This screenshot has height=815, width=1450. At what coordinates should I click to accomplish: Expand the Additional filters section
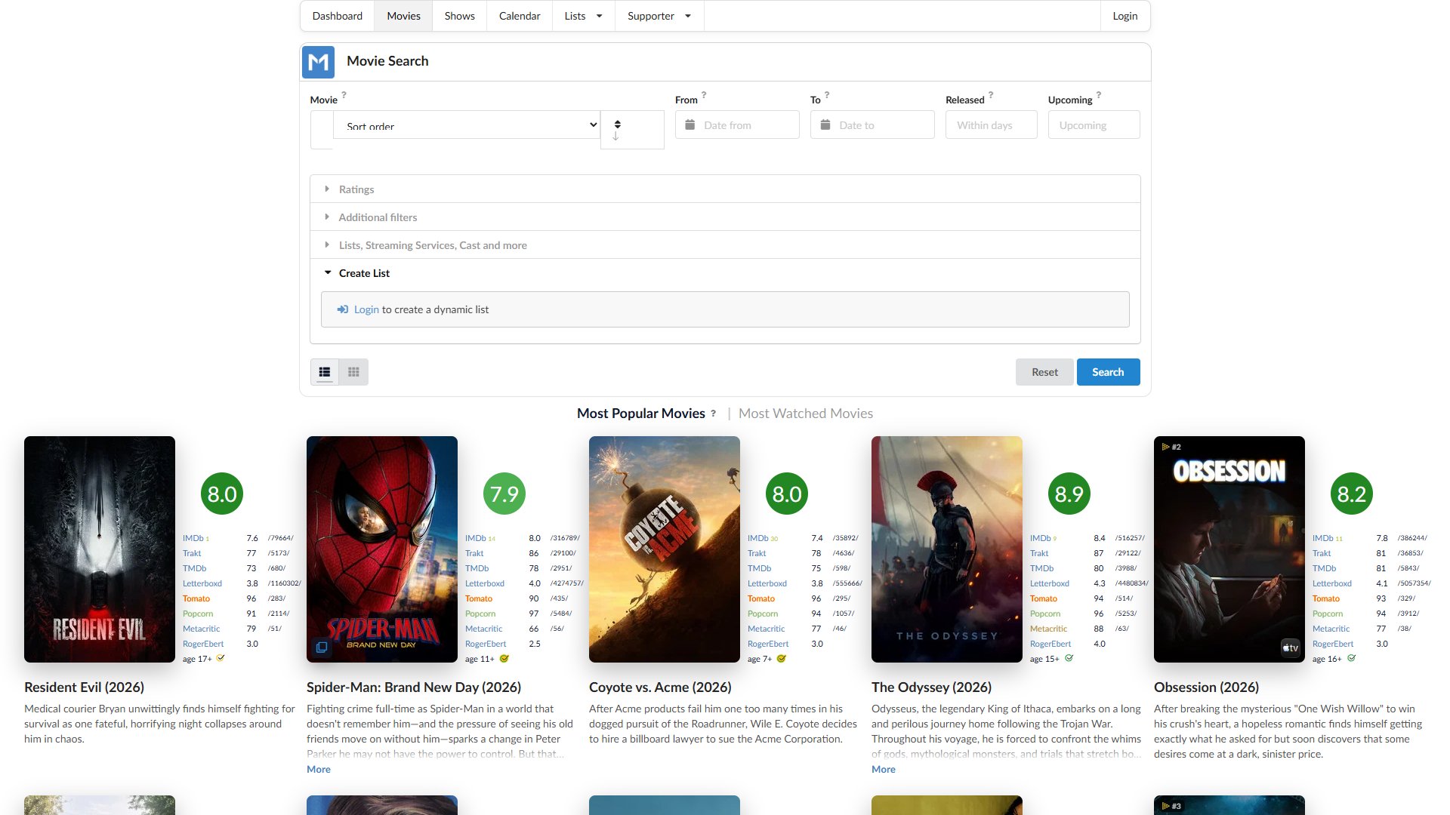click(x=725, y=217)
